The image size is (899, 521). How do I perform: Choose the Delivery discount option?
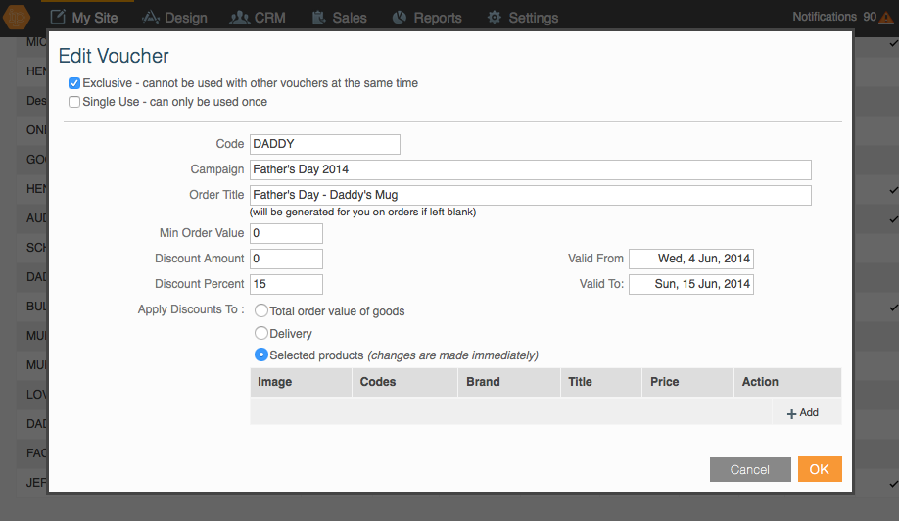tap(260, 333)
